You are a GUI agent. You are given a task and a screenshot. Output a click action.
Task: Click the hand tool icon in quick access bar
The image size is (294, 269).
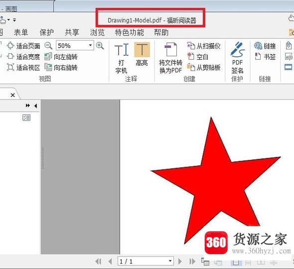[3, 20]
